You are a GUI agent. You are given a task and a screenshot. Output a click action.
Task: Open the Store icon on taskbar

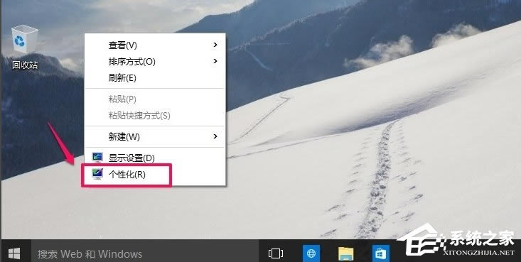click(380, 253)
